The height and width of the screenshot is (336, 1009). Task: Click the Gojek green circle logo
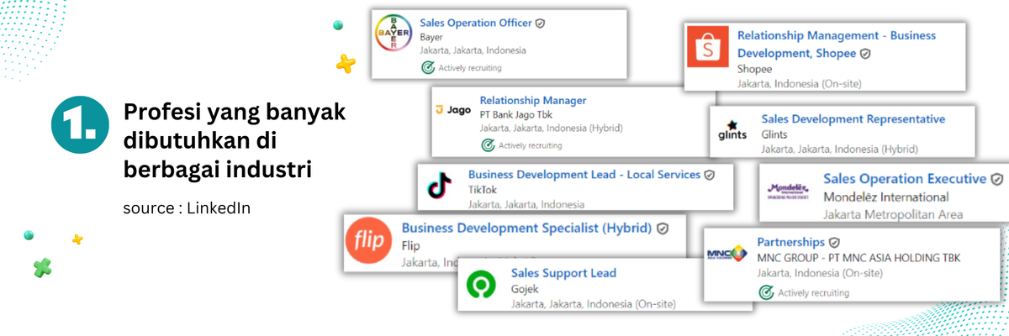point(483,287)
